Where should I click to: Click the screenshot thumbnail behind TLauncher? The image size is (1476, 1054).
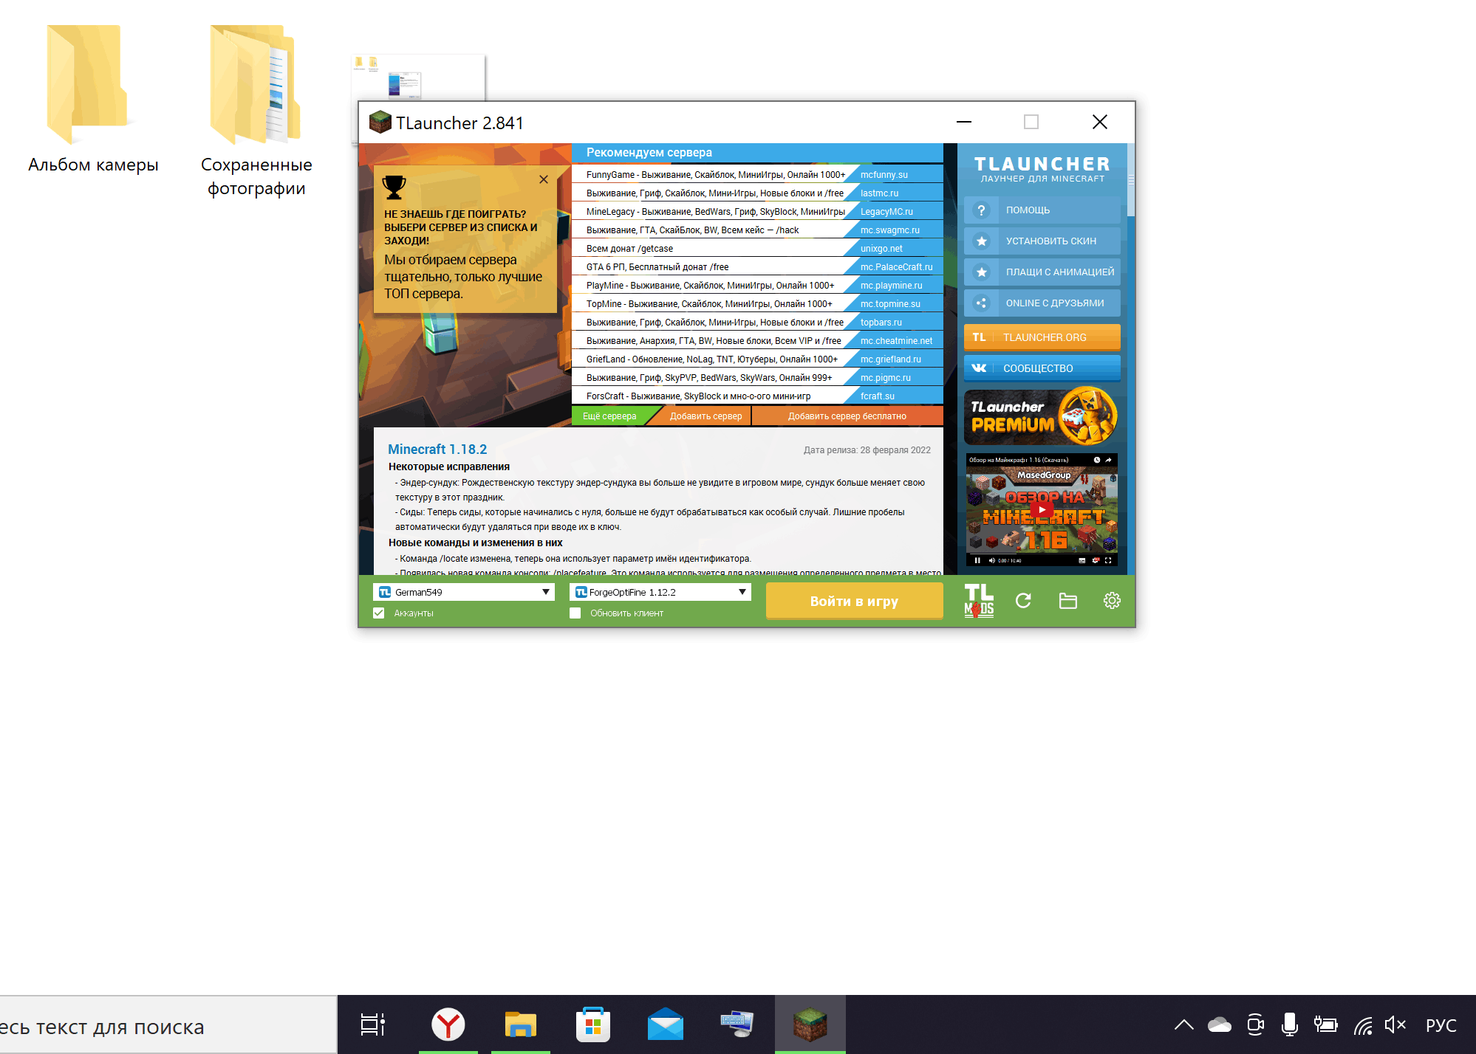point(418,77)
